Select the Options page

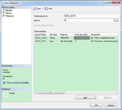[x=8, y=13]
